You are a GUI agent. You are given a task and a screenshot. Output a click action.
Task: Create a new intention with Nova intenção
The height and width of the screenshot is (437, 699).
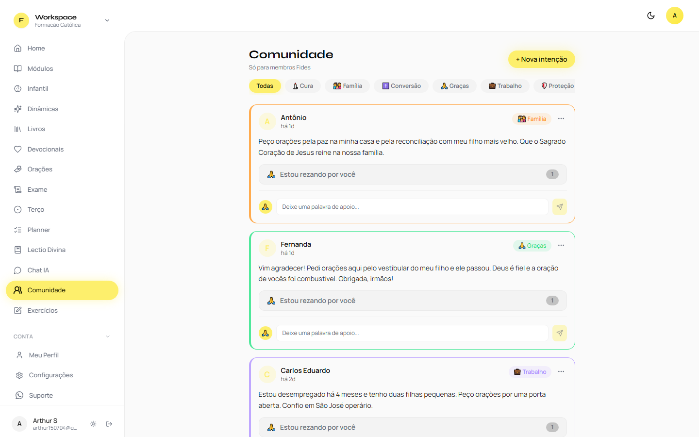542,59
